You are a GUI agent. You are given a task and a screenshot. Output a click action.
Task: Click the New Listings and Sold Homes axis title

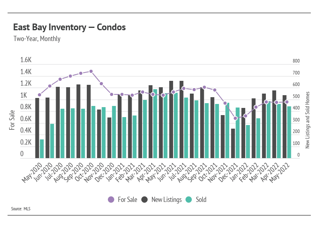(308, 120)
